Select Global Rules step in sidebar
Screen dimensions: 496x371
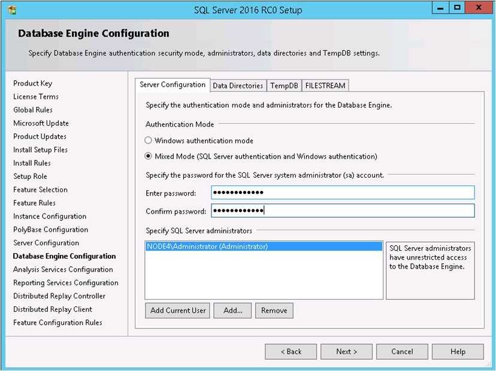coord(33,110)
